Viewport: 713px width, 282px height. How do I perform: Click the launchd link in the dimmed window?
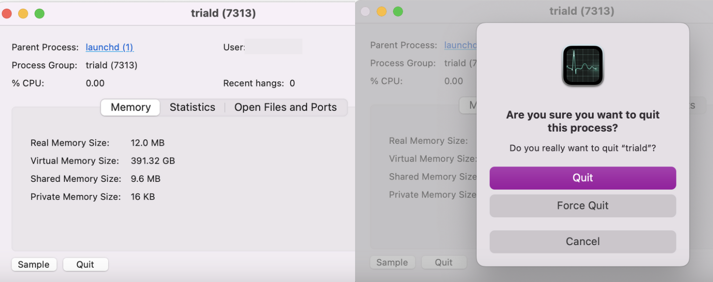click(x=461, y=45)
